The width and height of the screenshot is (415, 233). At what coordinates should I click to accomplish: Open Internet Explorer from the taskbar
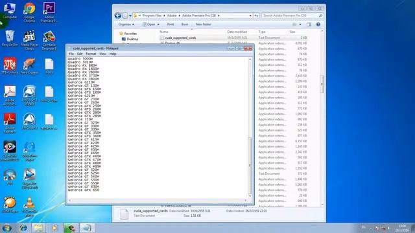pyautogui.click(x=23, y=228)
